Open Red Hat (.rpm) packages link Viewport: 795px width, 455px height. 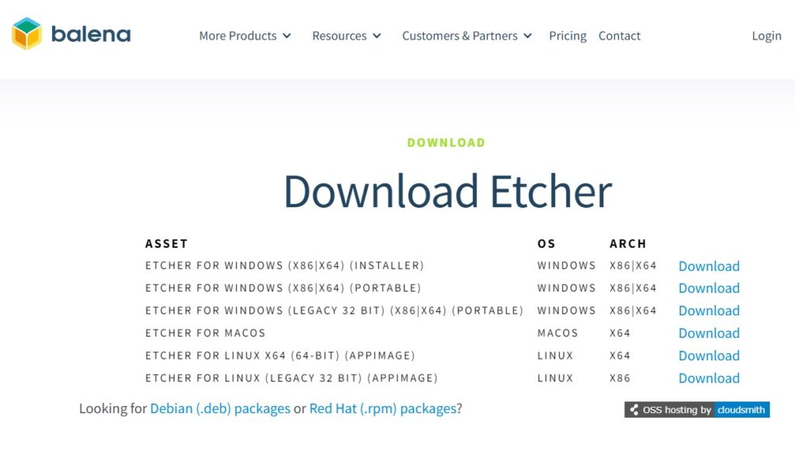pos(383,408)
